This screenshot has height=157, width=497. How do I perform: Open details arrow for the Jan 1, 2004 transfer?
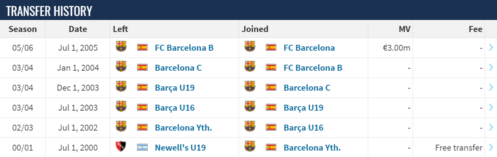pyautogui.click(x=491, y=68)
